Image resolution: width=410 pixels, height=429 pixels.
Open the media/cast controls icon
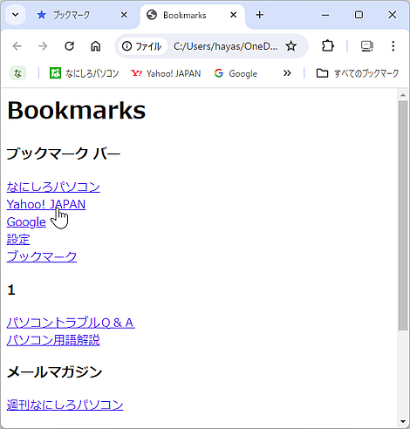click(367, 46)
